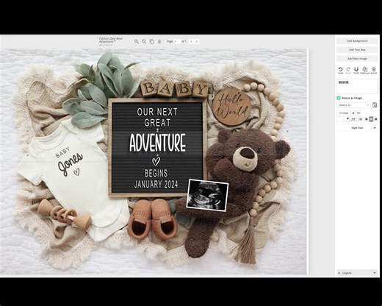Uncheck the Resize as Image checkbox
This screenshot has width=382, height=306.
(339, 98)
